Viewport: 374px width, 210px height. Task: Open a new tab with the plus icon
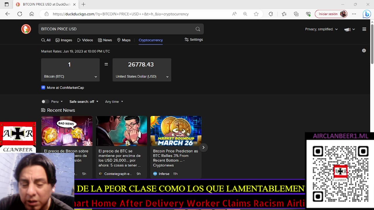tap(84, 4)
